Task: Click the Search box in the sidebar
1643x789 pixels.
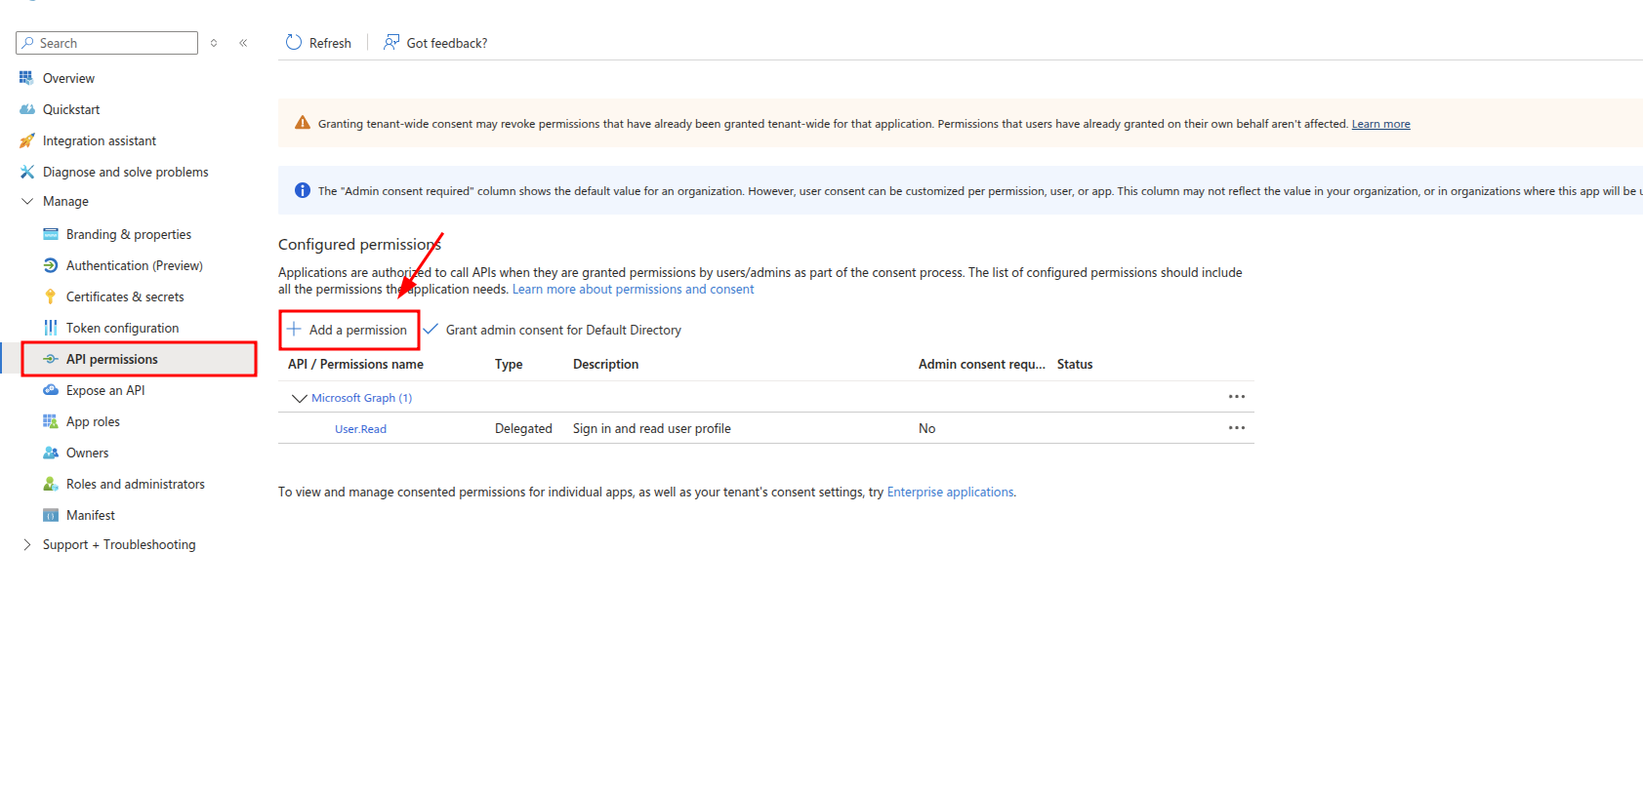Action: (x=107, y=43)
